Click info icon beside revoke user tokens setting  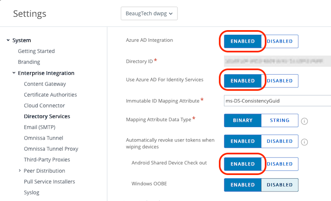[305, 142]
